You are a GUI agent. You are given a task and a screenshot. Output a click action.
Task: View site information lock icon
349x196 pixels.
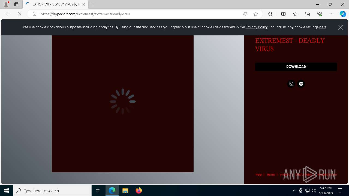click(34, 14)
